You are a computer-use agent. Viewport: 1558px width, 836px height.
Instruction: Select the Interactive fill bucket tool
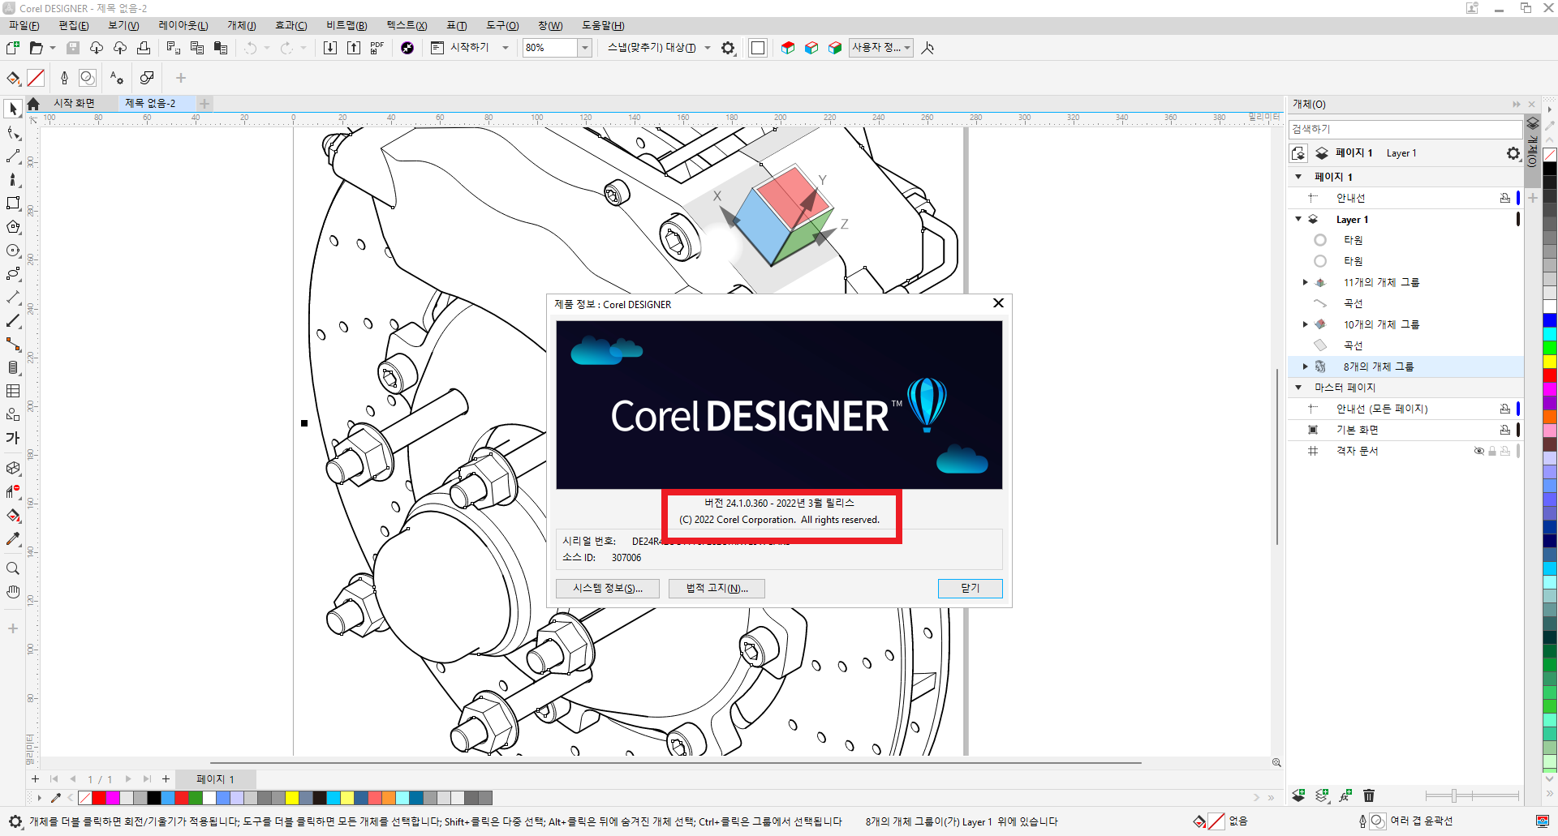(x=13, y=516)
